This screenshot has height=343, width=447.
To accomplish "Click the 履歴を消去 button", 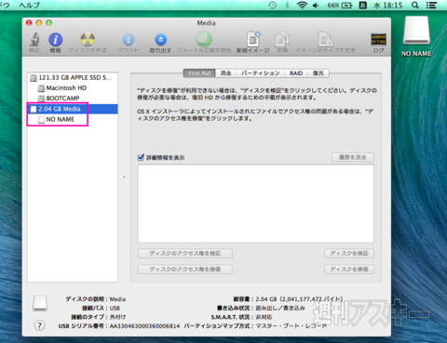I will (x=353, y=157).
